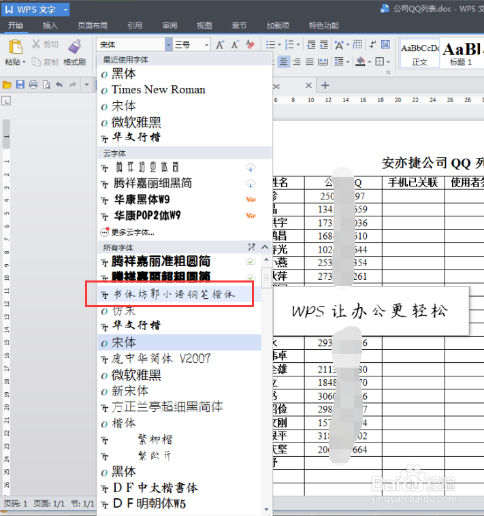Click the Chinese layout A icon
This screenshot has height=516, width=484.
point(339,44)
